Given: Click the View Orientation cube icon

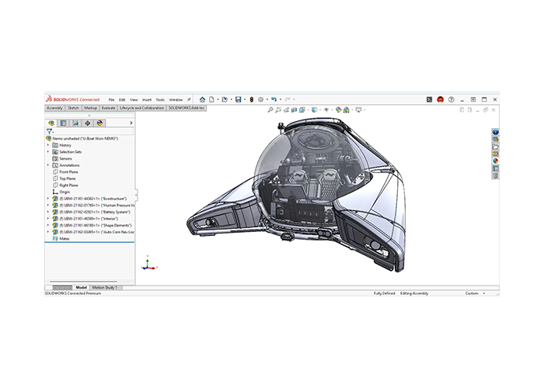Looking at the screenshot, I should point(302,110).
